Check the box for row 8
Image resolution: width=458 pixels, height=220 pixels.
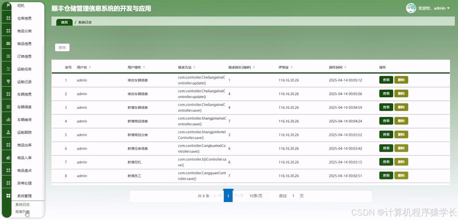pos(55,176)
